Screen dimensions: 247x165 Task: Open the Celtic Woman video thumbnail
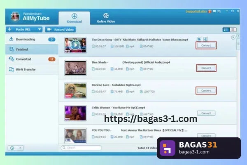click(75, 113)
